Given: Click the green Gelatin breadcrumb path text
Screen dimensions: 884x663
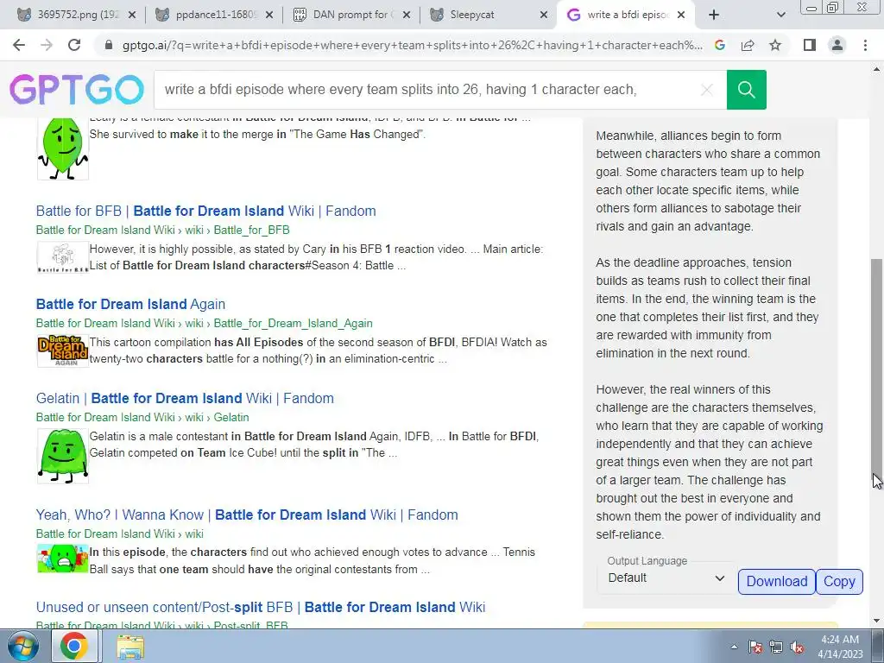Looking at the screenshot, I should pyautogui.click(x=231, y=417).
